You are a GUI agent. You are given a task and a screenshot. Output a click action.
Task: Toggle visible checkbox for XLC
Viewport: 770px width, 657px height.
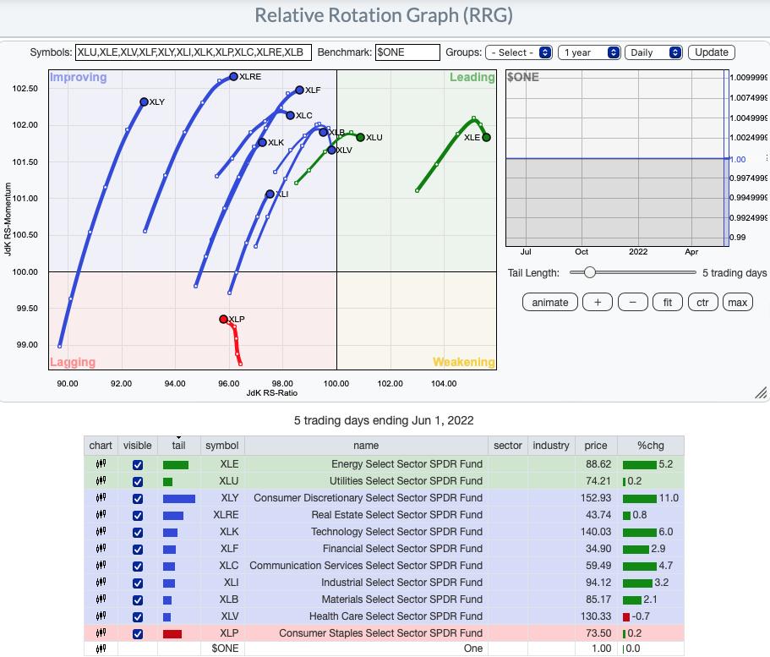click(x=138, y=566)
